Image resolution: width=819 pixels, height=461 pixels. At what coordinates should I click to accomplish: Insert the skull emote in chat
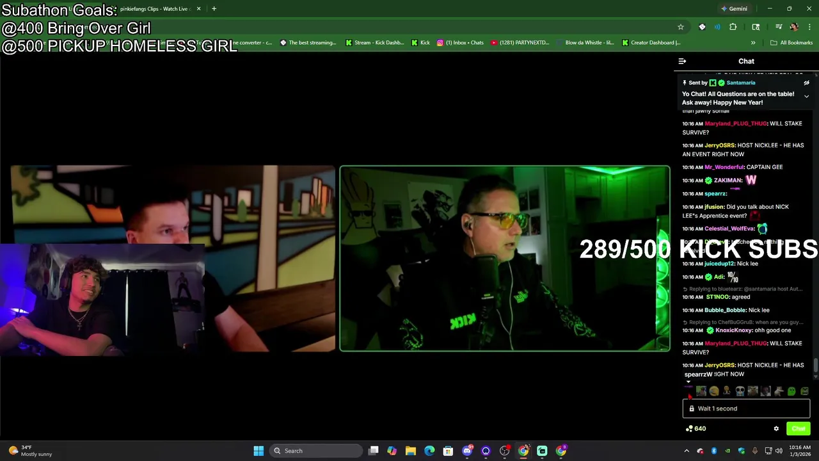coord(740,391)
